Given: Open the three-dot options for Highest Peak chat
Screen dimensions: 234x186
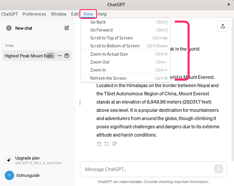Looking at the screenshot, I should click(60, 56).
